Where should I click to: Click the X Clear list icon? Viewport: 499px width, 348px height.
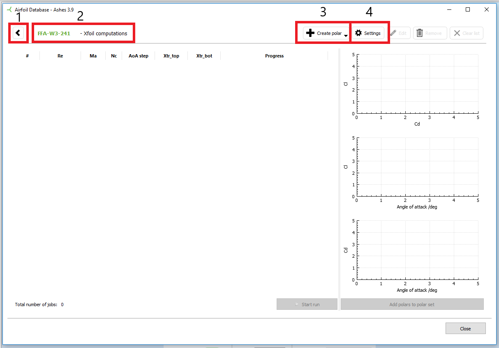457,33
